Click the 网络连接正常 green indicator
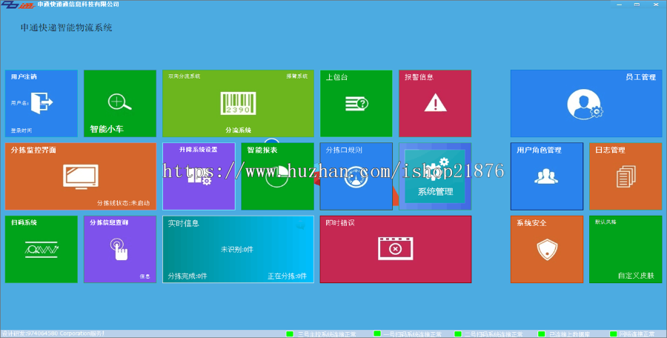The image size is (667, 338). [614, 334]
